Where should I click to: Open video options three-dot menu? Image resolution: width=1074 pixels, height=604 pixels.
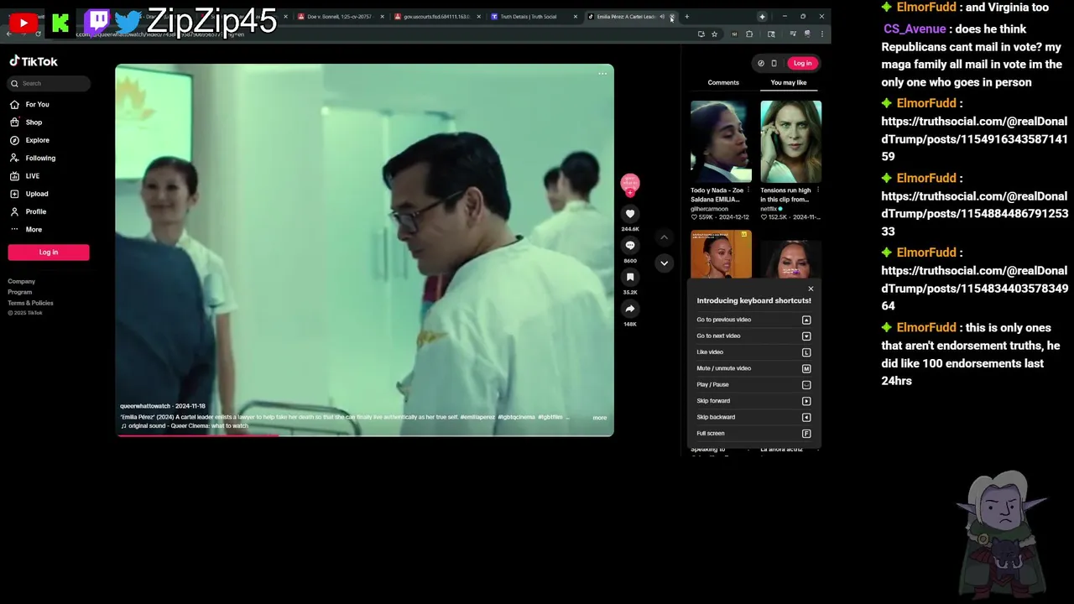602,74
